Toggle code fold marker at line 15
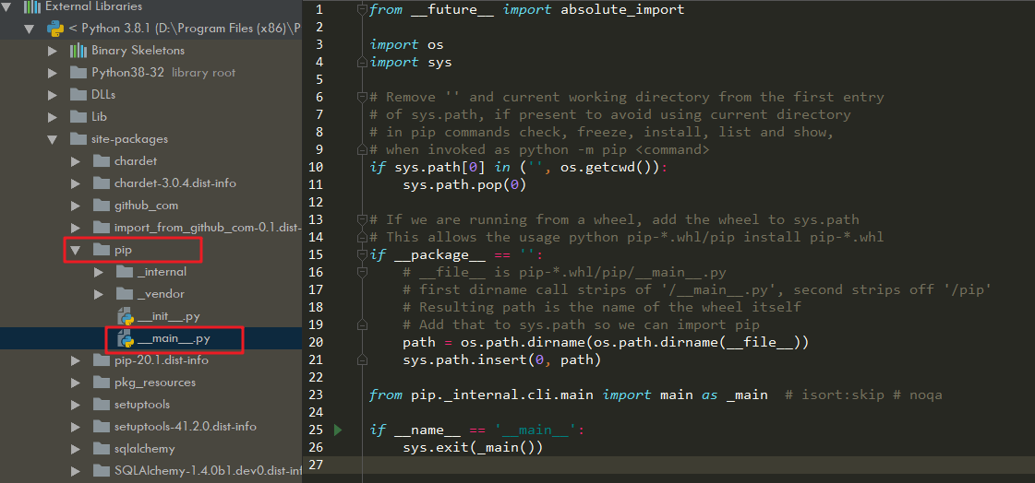The width and height of the screenshot is (1035, 483). pyautogui.click(x=363, y=255)
